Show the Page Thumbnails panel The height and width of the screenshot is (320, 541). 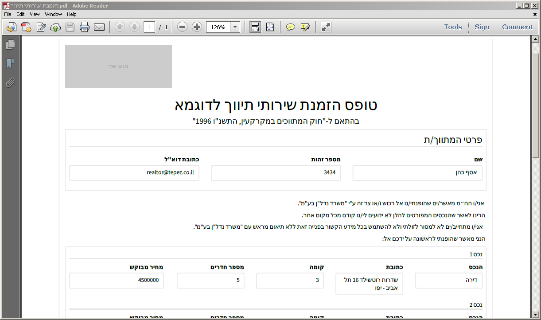point(10,44)
